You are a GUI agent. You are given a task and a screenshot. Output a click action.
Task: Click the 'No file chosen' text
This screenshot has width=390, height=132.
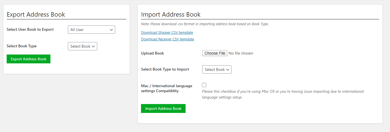241,53
